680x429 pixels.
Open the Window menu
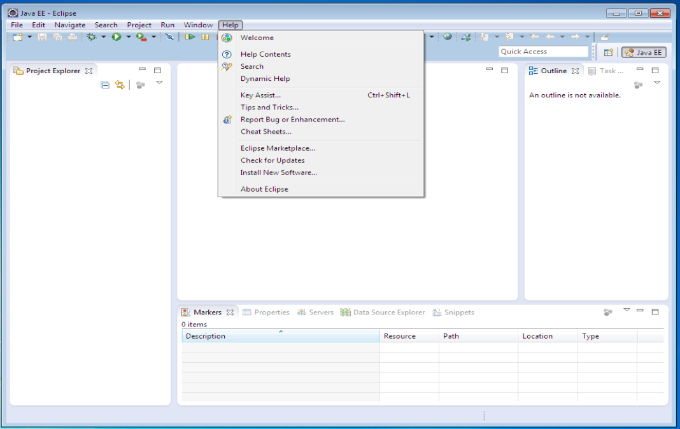[198, 25]
